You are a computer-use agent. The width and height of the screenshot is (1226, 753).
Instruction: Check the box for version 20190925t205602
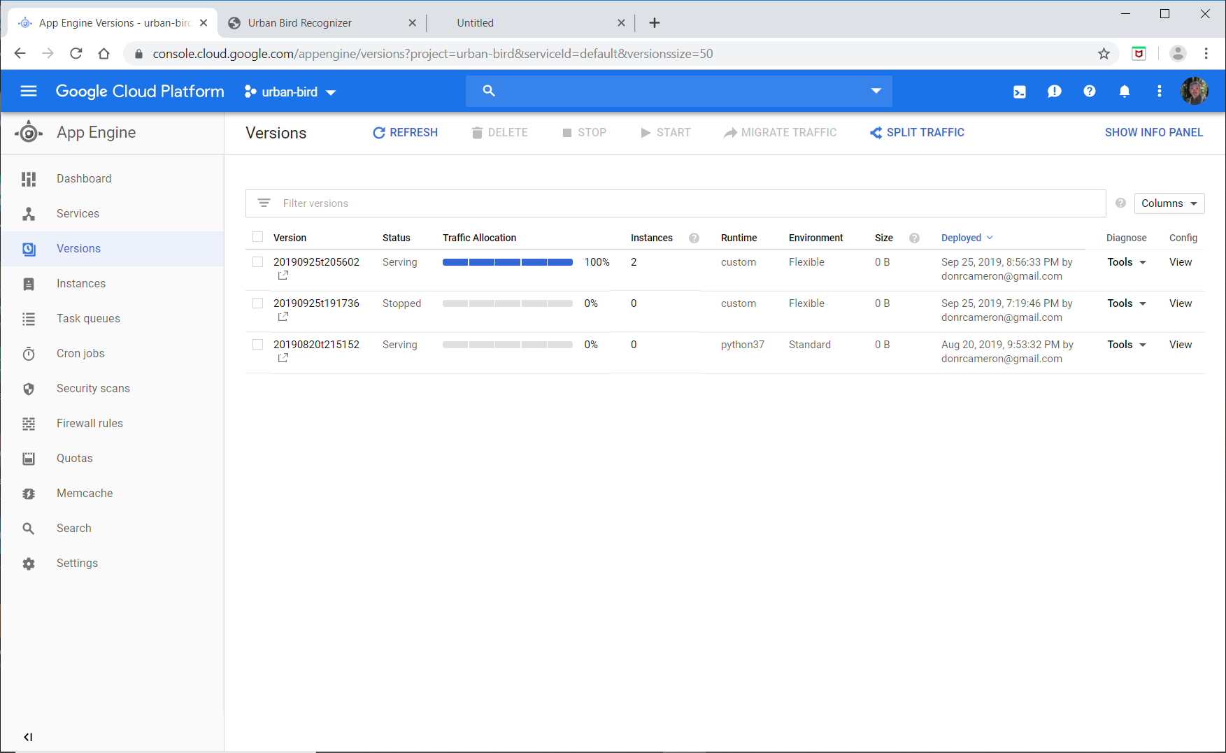click(x=258, y=261)
